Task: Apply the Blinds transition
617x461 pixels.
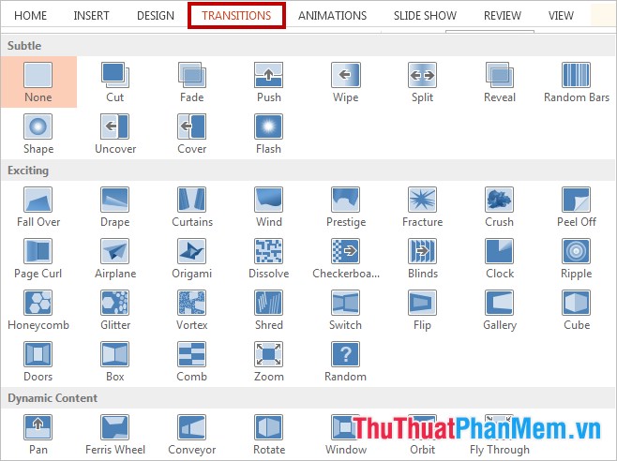Action: tap(422, 259)
